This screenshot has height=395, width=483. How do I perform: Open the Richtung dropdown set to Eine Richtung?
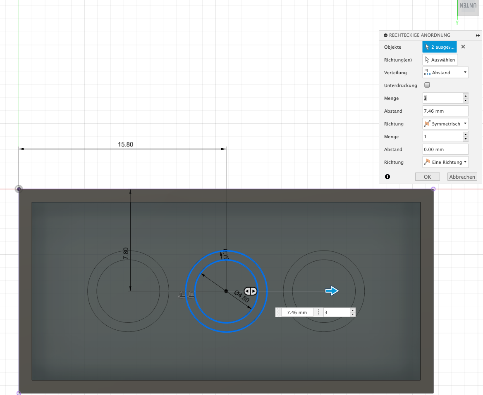coord(445,162)
